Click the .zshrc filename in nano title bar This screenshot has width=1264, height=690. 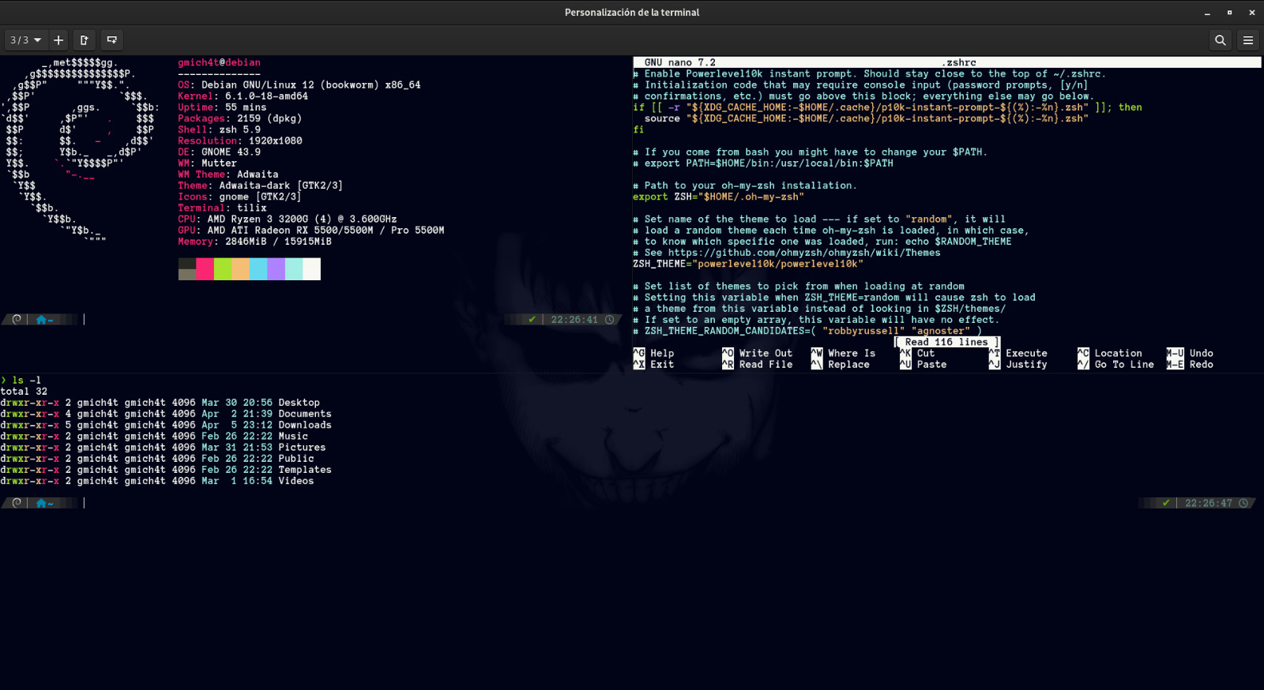click(x=959, y=62)
